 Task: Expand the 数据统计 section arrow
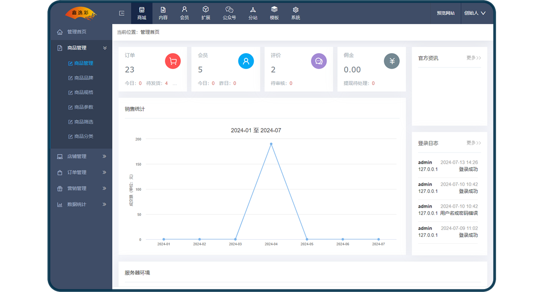point(104,204)
